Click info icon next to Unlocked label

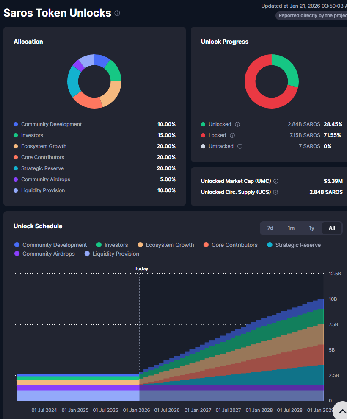(237, 124)
